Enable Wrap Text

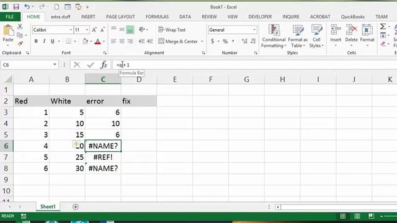coord(172,30)
